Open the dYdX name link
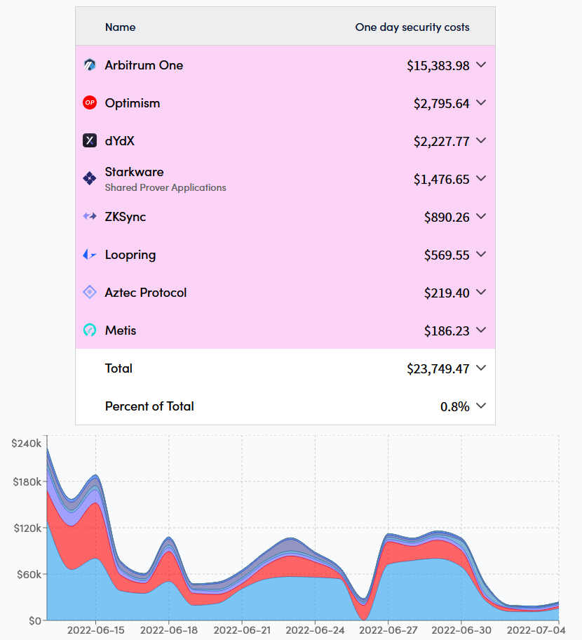 point(119,141)
